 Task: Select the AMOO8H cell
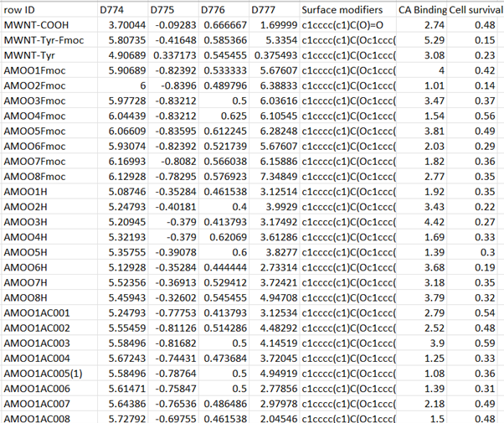(49, 297)
